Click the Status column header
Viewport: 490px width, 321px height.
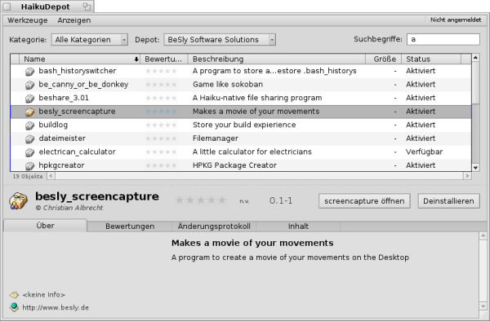pyautogui.click(x=431, y=59)
